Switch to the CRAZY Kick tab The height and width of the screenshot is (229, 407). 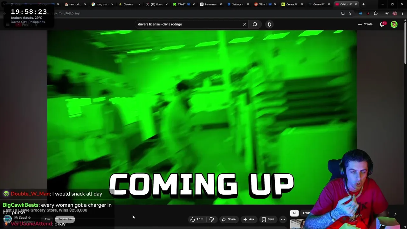point(182,4)
